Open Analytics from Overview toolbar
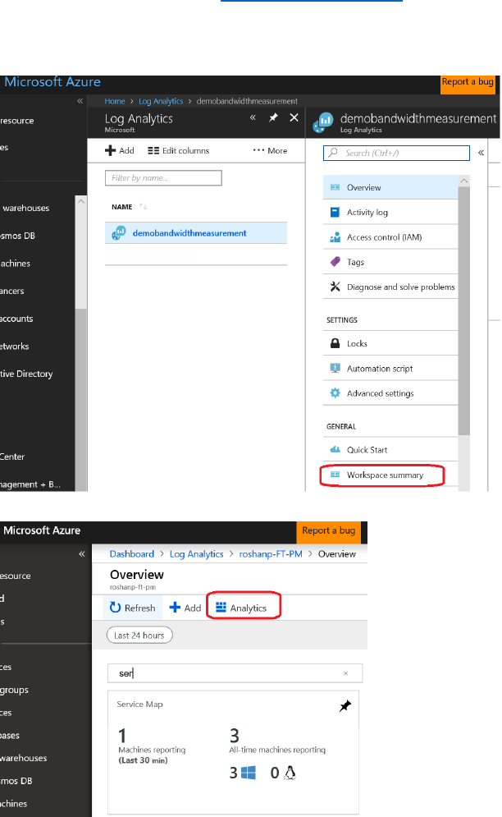Viewport: 502px width, 817px height. pos(241,608)
